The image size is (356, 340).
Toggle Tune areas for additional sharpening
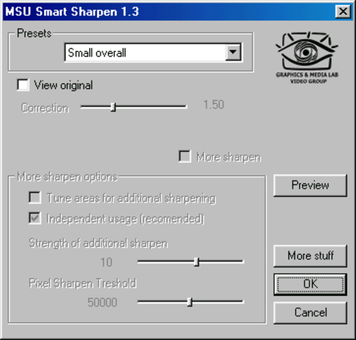coord(35,197)
